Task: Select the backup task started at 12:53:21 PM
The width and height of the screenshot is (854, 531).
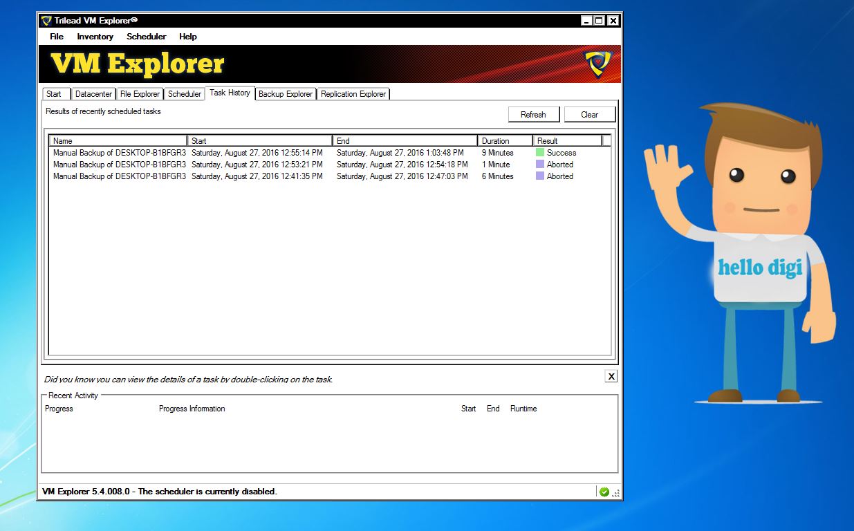Action: [330, 165]
